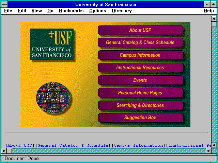Follow the Campus Information text link
Screen dimensions: 218x163
click(x=138, y=145)
